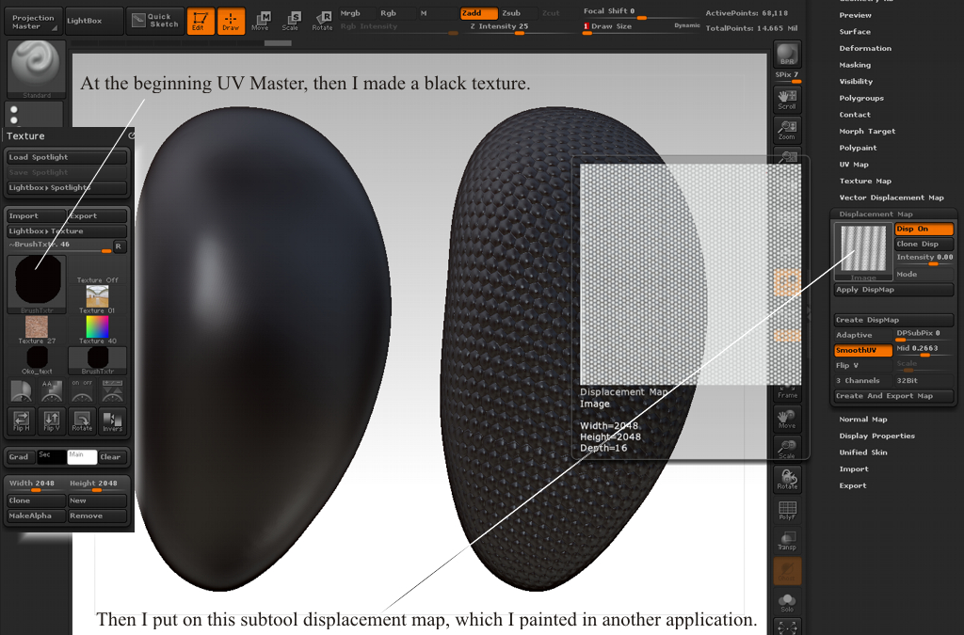Click the right shelf Move view icon
Image resolution: width=964 pixels, height=635 pixels.
coord(787,419)
